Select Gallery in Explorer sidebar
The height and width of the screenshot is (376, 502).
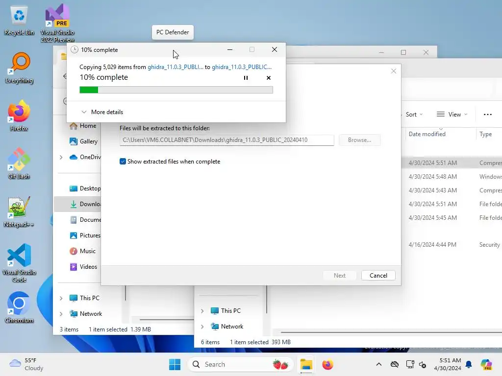pos(83,141)
